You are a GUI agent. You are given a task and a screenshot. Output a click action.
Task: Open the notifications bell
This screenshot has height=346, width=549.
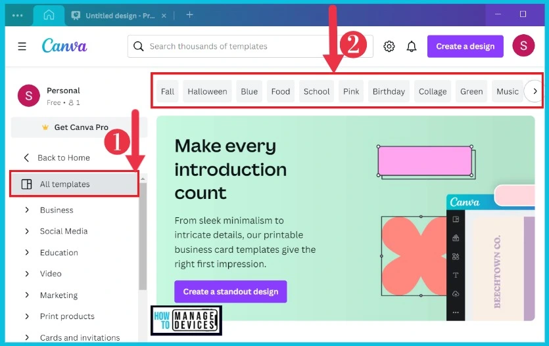click(412, 46)
